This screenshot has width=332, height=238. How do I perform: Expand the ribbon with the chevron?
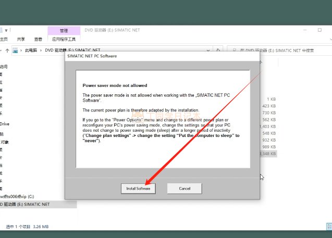pos(330,40)
